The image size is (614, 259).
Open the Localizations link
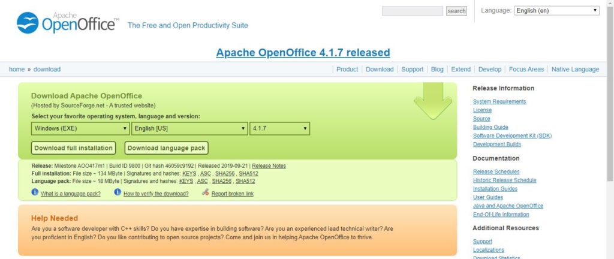click(x=488, y=250)
